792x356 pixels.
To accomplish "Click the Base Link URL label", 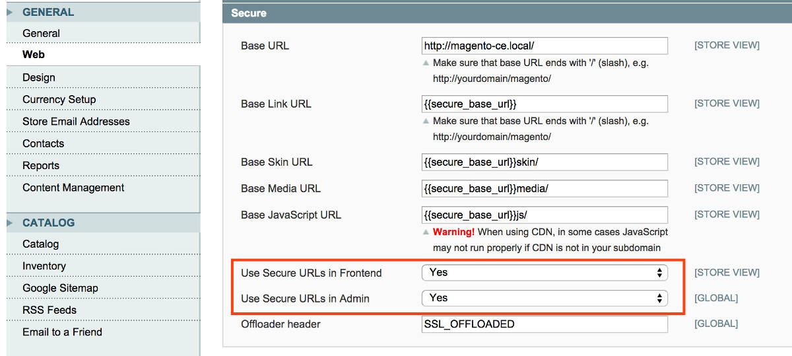I will click(276, 104).
